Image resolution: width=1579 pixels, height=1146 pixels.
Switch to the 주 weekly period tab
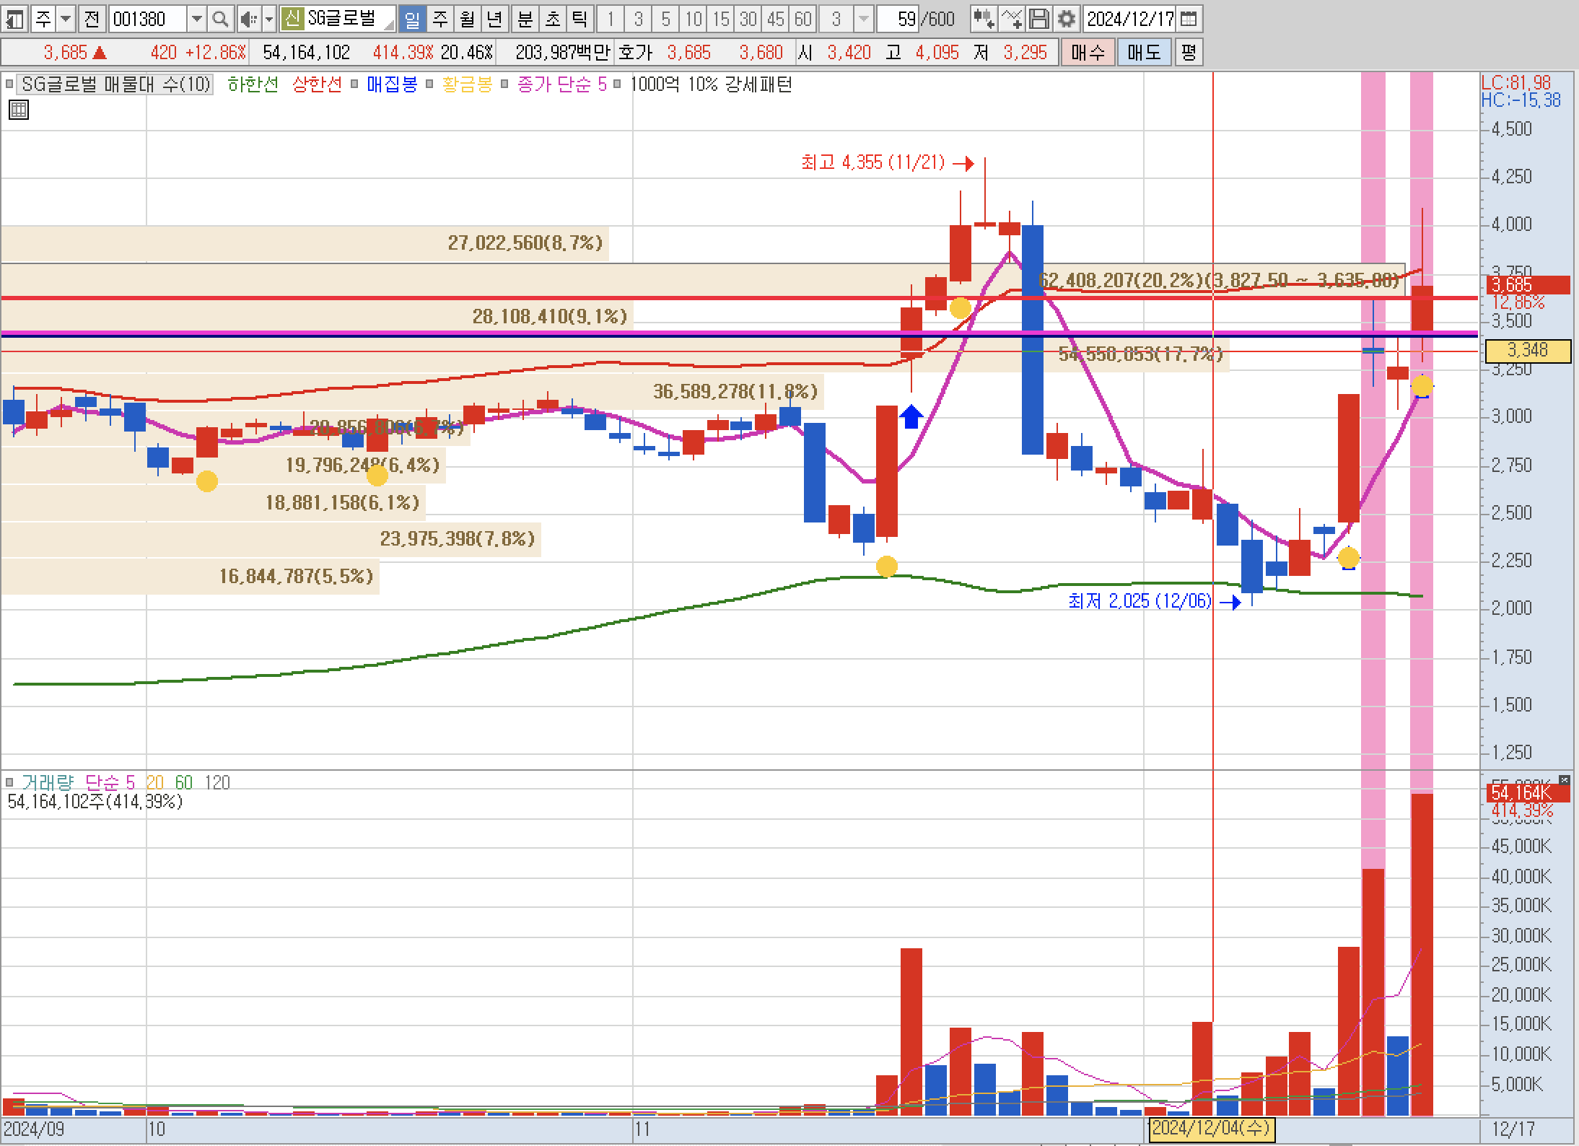439,19
